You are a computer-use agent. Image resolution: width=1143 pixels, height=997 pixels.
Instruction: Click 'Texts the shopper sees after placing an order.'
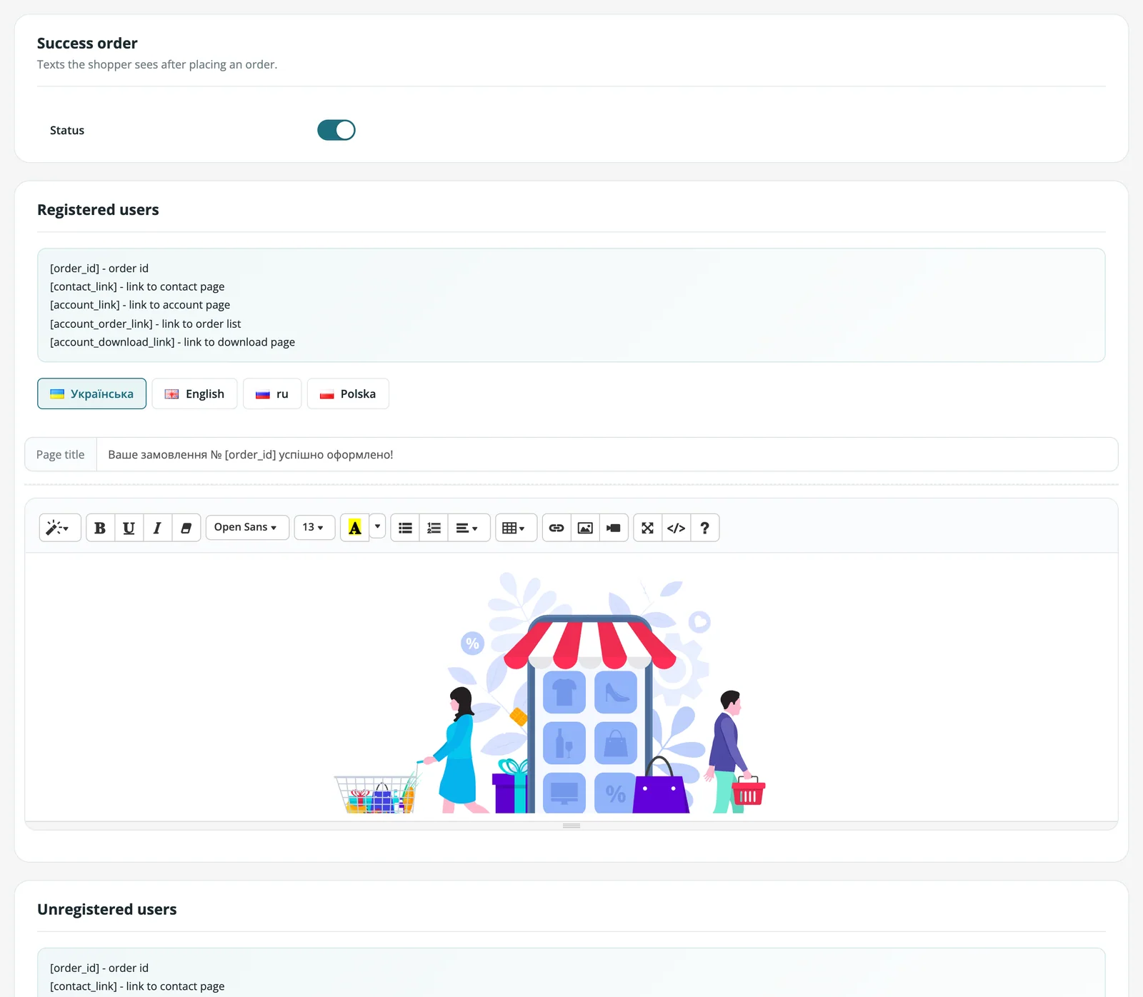[x=157, y=64]
